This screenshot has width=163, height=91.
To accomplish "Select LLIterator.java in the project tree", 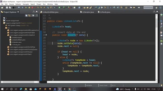I will pos(17,42).
